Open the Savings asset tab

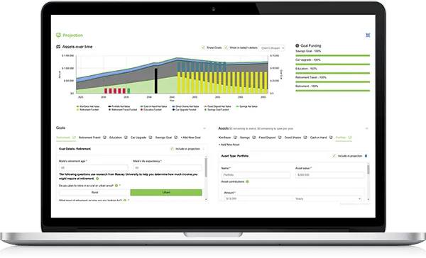(x=245, y=138)
